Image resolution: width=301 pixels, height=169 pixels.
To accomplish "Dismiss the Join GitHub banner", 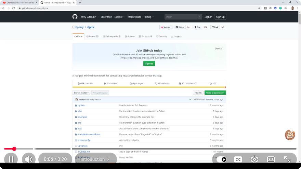I will pyautogui.click(x=219, y=48).
